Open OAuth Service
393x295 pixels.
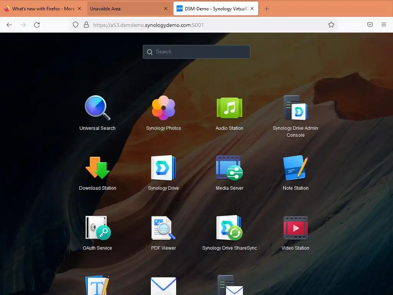pos(97,228)
